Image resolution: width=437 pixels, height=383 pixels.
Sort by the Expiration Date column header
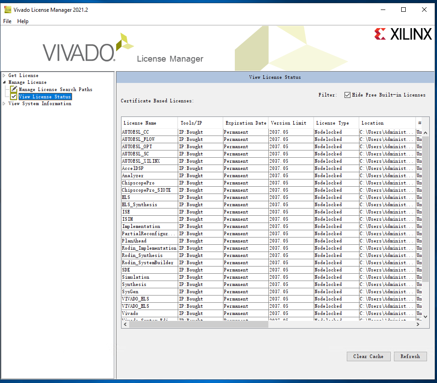[246, 123]
